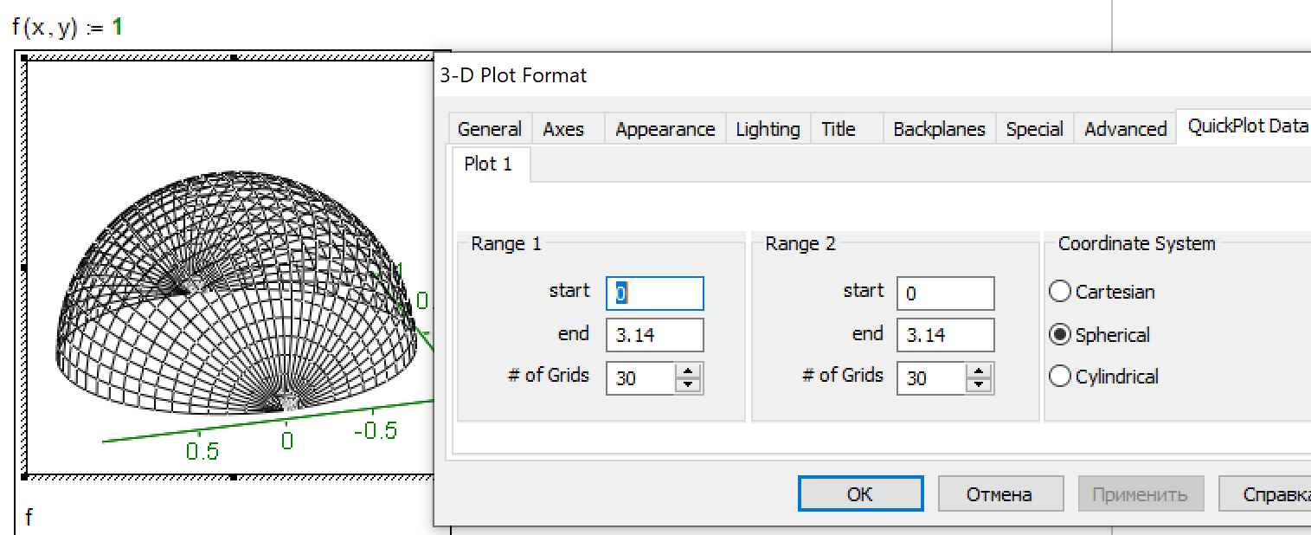Click the Range 2 start value field

tap(945, 293)
